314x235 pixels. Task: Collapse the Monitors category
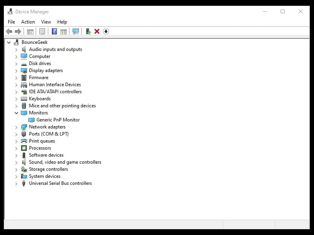[x=16, y=112]
